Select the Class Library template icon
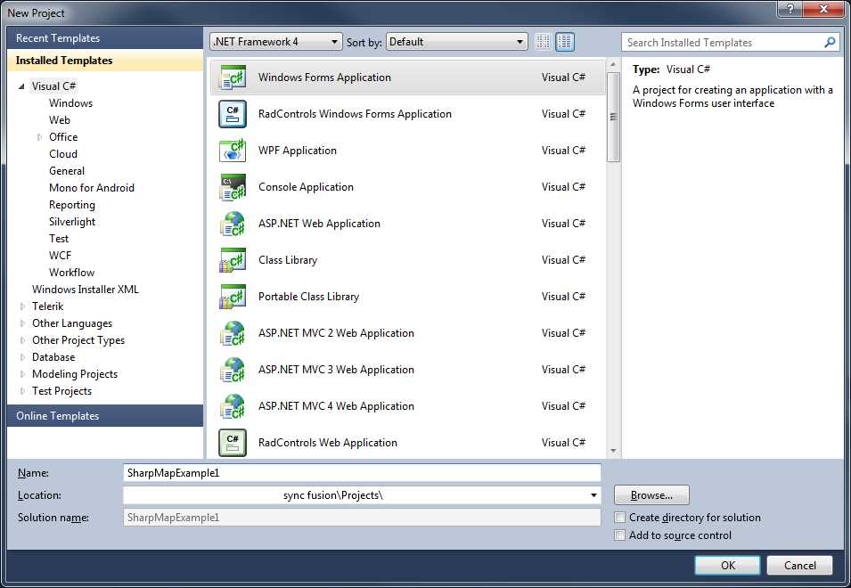The width and height of the screenshot is (851, 588). click(232, 259)
